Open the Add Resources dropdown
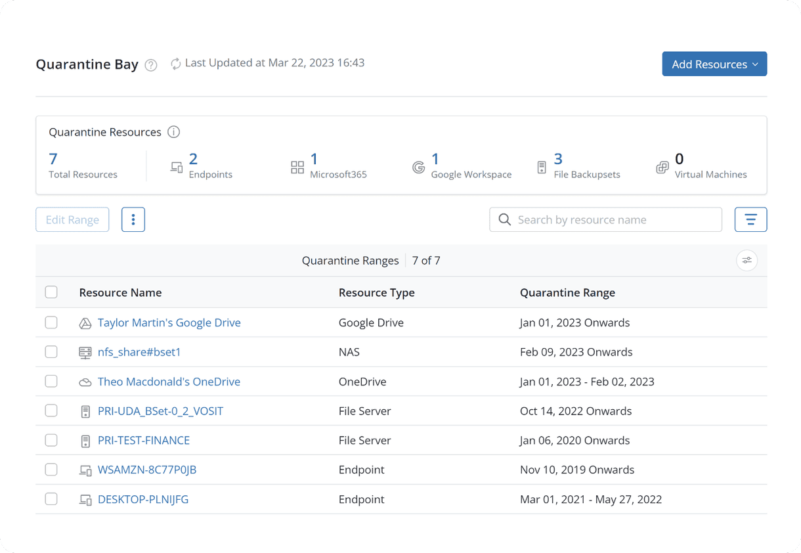The width and height of the screenshot is (801, 553). pyautogui.click(x=714, y=64)
